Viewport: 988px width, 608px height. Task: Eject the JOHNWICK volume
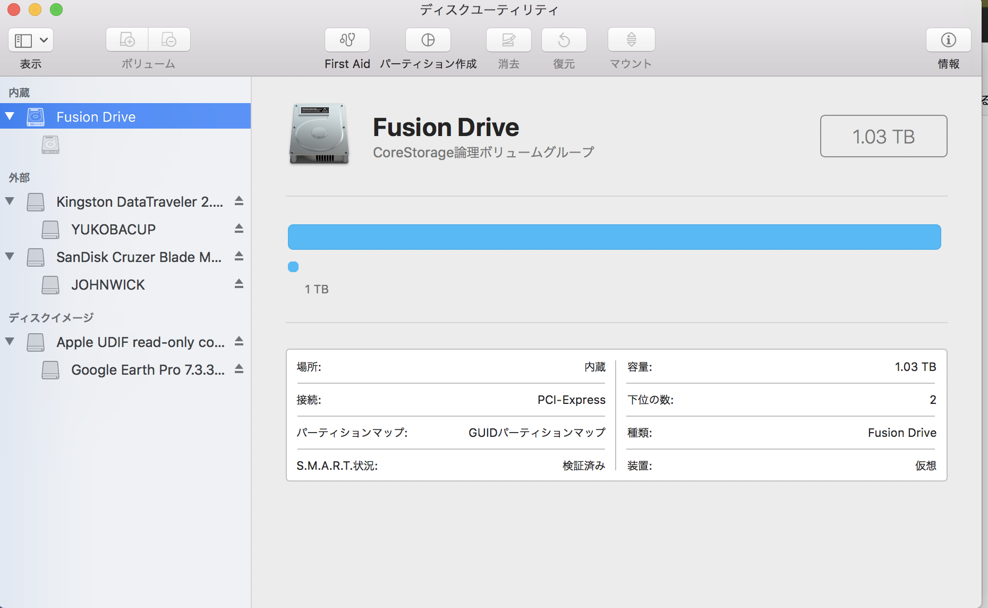[239, 284]
